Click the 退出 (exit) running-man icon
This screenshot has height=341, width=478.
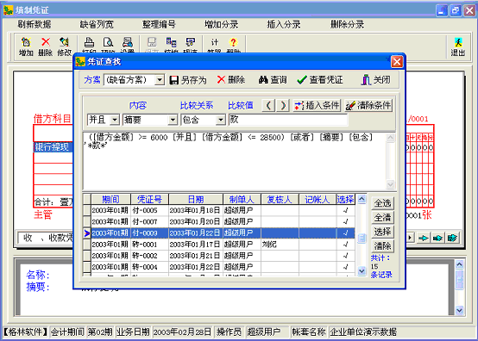(x=458, y=46)
